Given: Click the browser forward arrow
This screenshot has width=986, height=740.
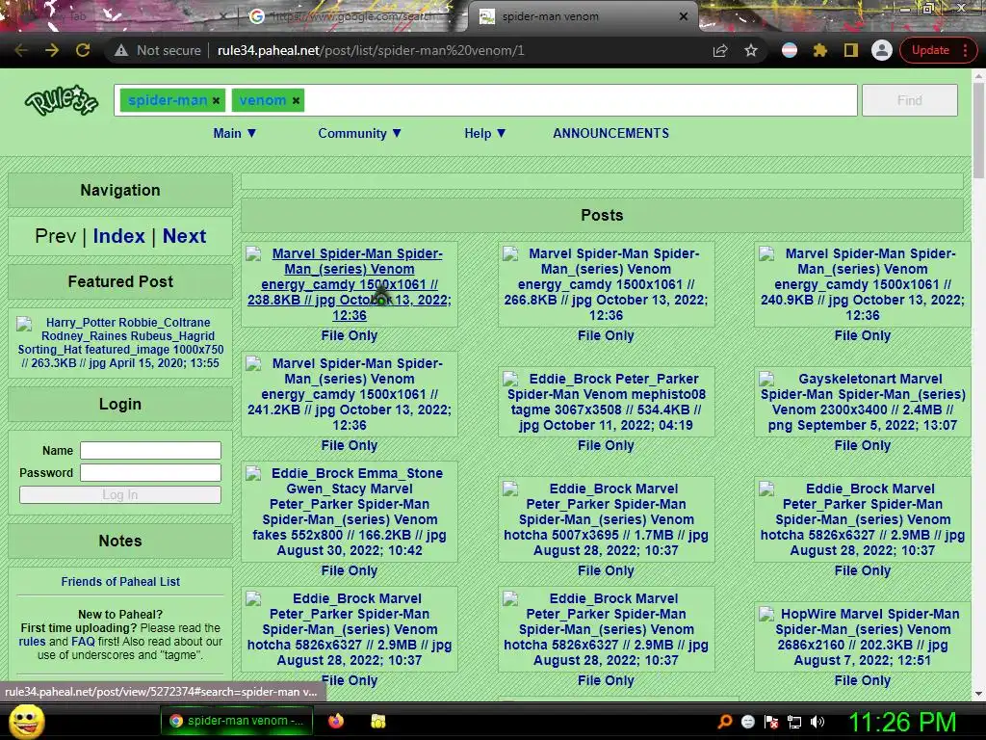Looking at the screenshot, I should coord(52,50).
